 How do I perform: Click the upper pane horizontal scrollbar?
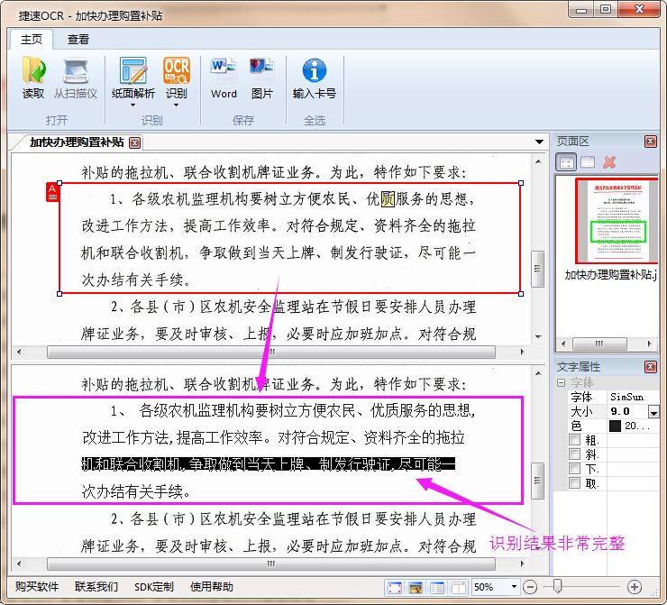(271, 353)
